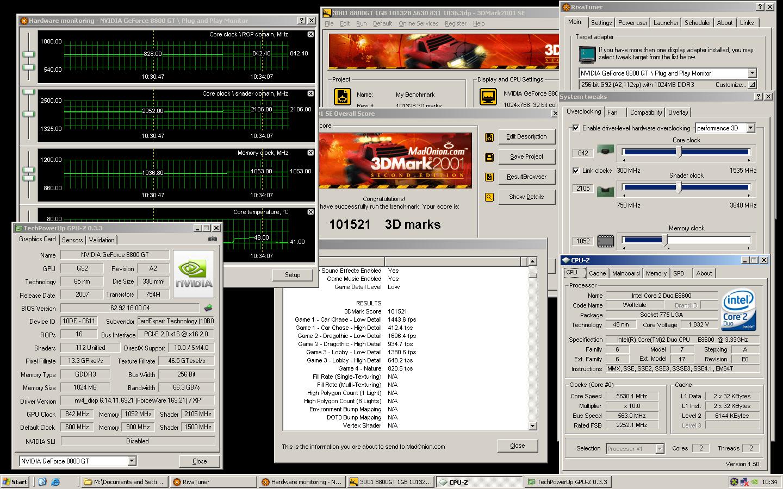
Task: Click the Show Details magnifier icon
Action: coord(489,197)
